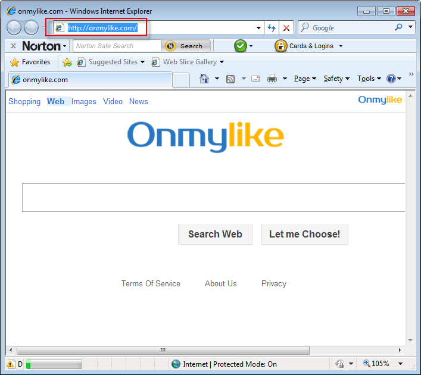Click the red Stop loading icon
This screenshot has height=375, width=421.
[286, 27]
